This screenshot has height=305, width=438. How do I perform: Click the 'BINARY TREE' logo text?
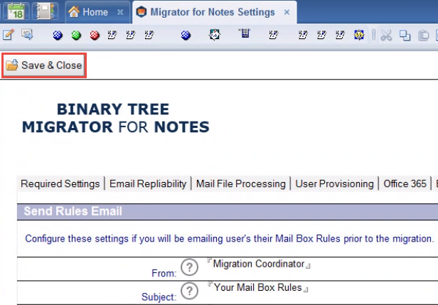click(x=113, y=109)
